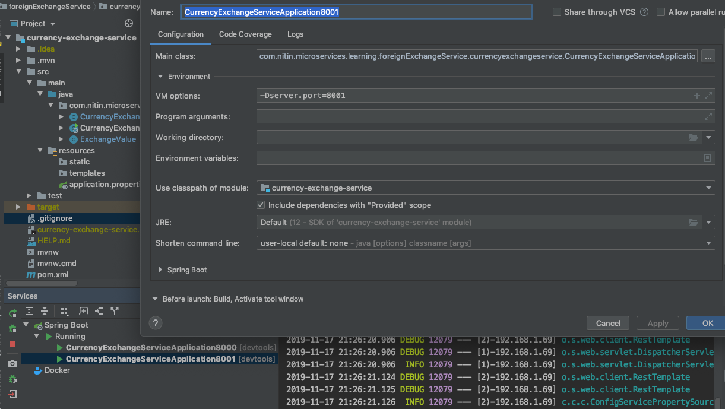The width and height of the screenshot is (725, 409).
Task: Select CurrencyExchangeServiceApplication8001 in Services
Action: click(151, 359)
